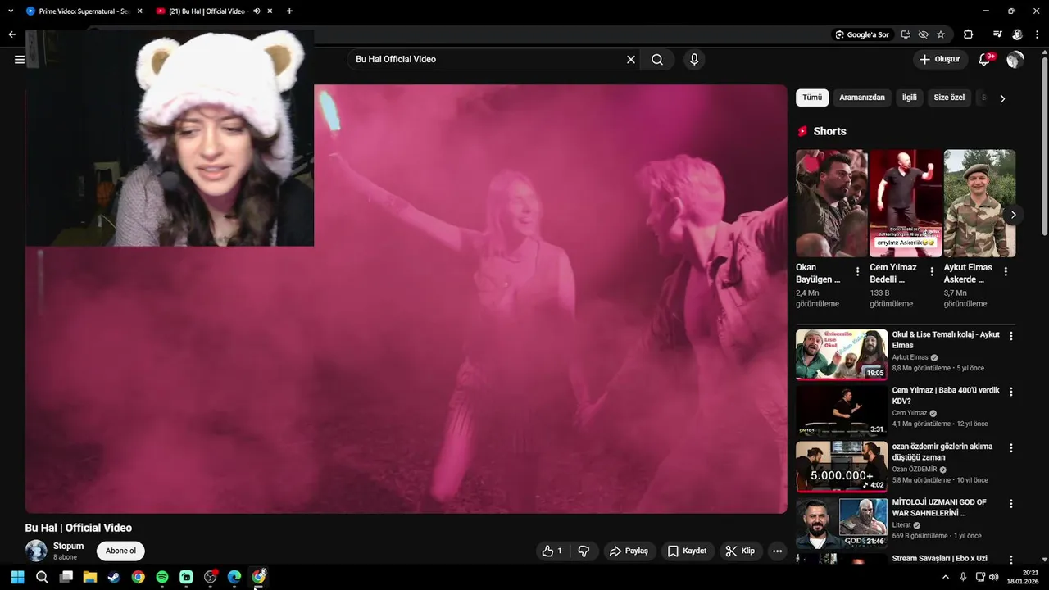Viewport: 1049px width, 590px height.
Task: Mute the tab via the speaker icon
Action: [257, 11]
